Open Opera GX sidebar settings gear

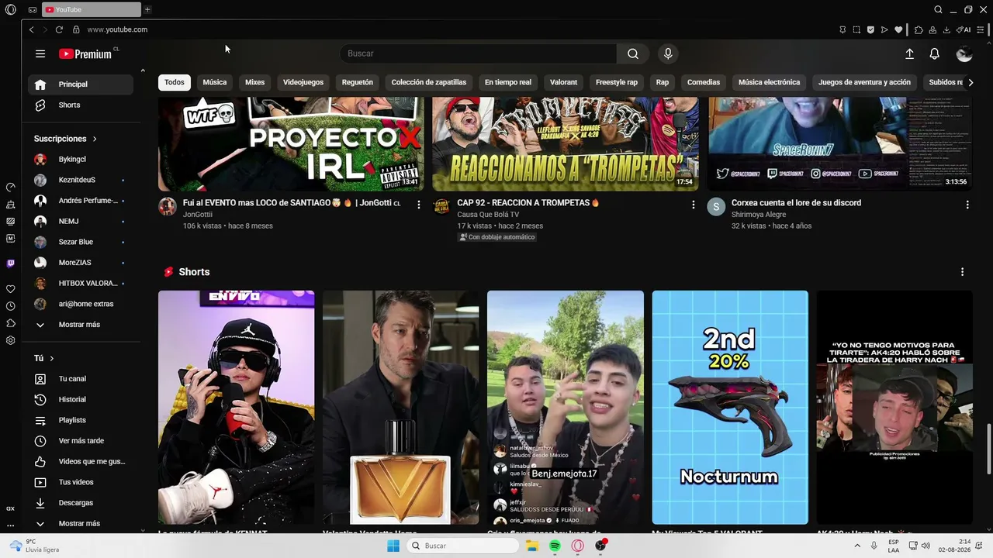(11, 340)
